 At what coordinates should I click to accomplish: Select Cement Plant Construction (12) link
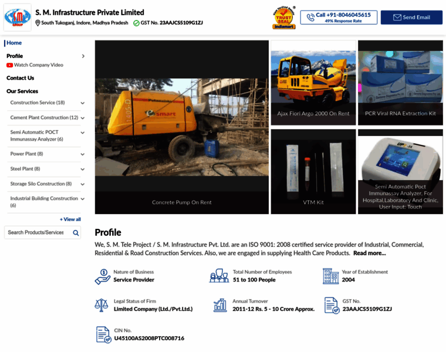click(x=44, y=118)
